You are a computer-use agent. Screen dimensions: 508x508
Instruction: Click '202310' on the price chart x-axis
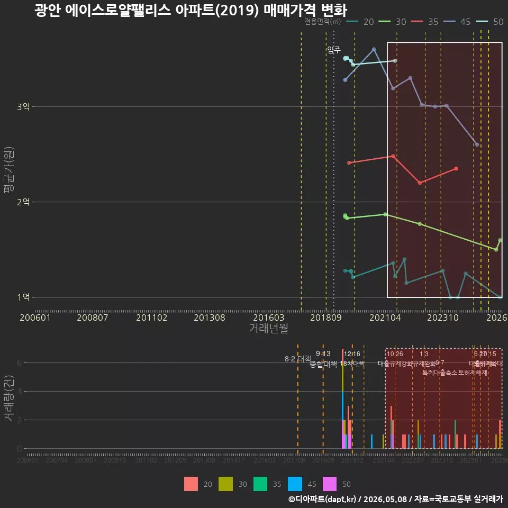pyautogui.click(x=443, y=317)
